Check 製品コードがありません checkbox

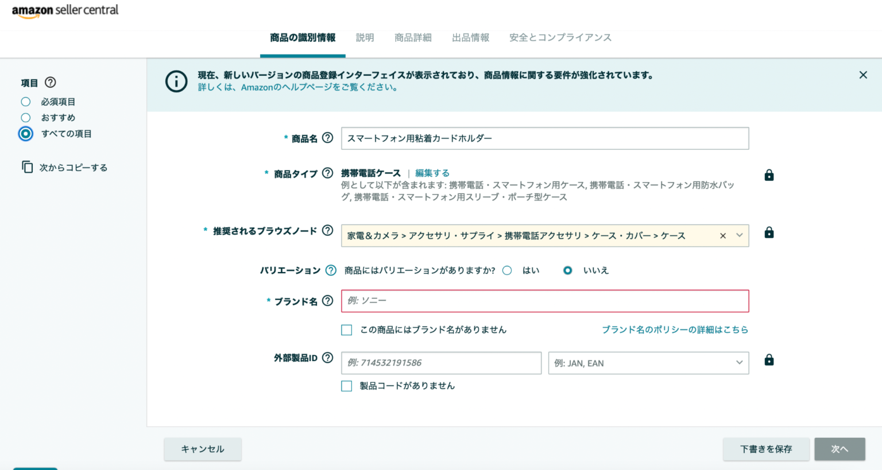[346, 386]
